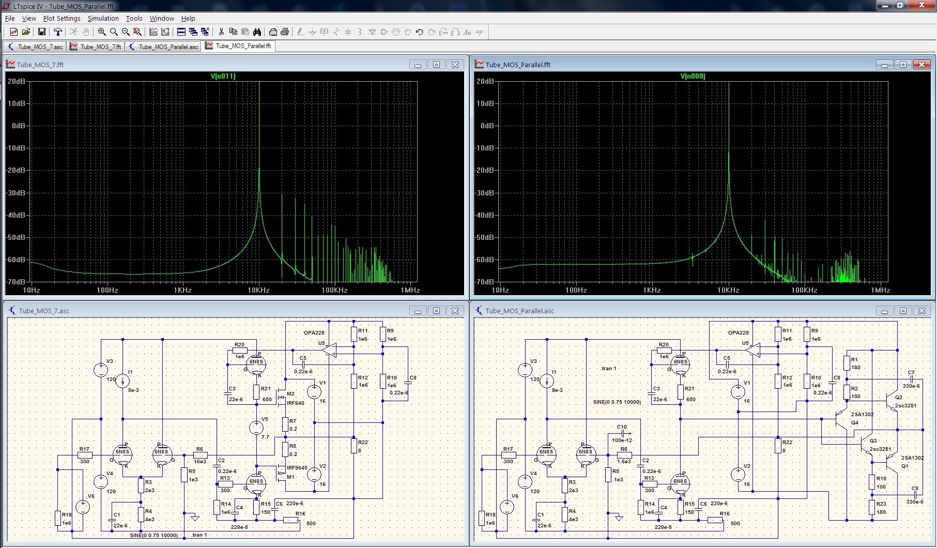The image size is (937, 548).
Task: Click the Zoom In magnifier icon
Action: tap(102, 32)
